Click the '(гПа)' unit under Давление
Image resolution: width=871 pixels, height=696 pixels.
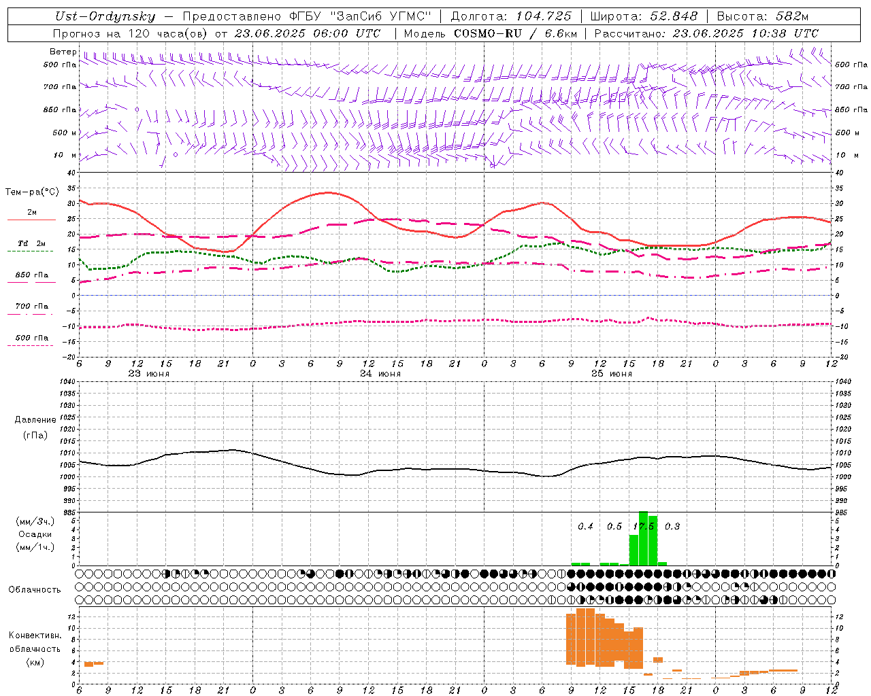(35, 436)
